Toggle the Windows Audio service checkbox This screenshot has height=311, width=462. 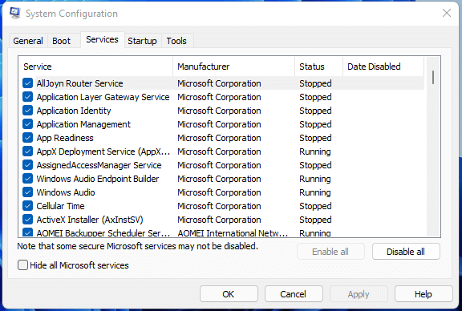(28, 192)
